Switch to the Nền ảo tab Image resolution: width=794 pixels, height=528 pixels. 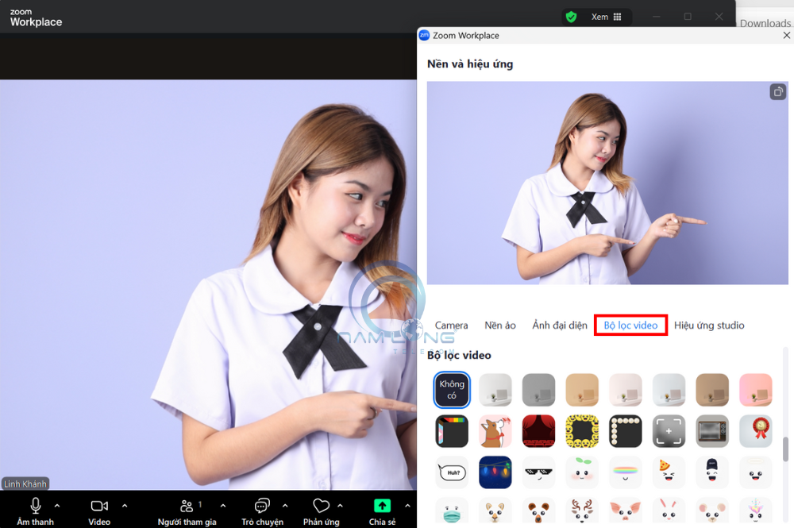click(x=501, y=325)
